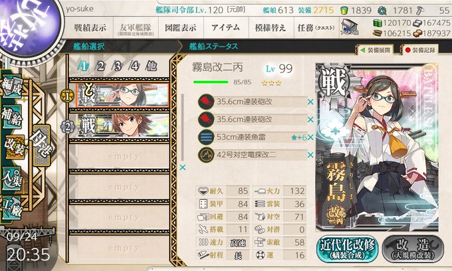Remove all equipment with left X mark
Image resolution: width=452 pixels, height=271 pixels.
click(183, 167)
